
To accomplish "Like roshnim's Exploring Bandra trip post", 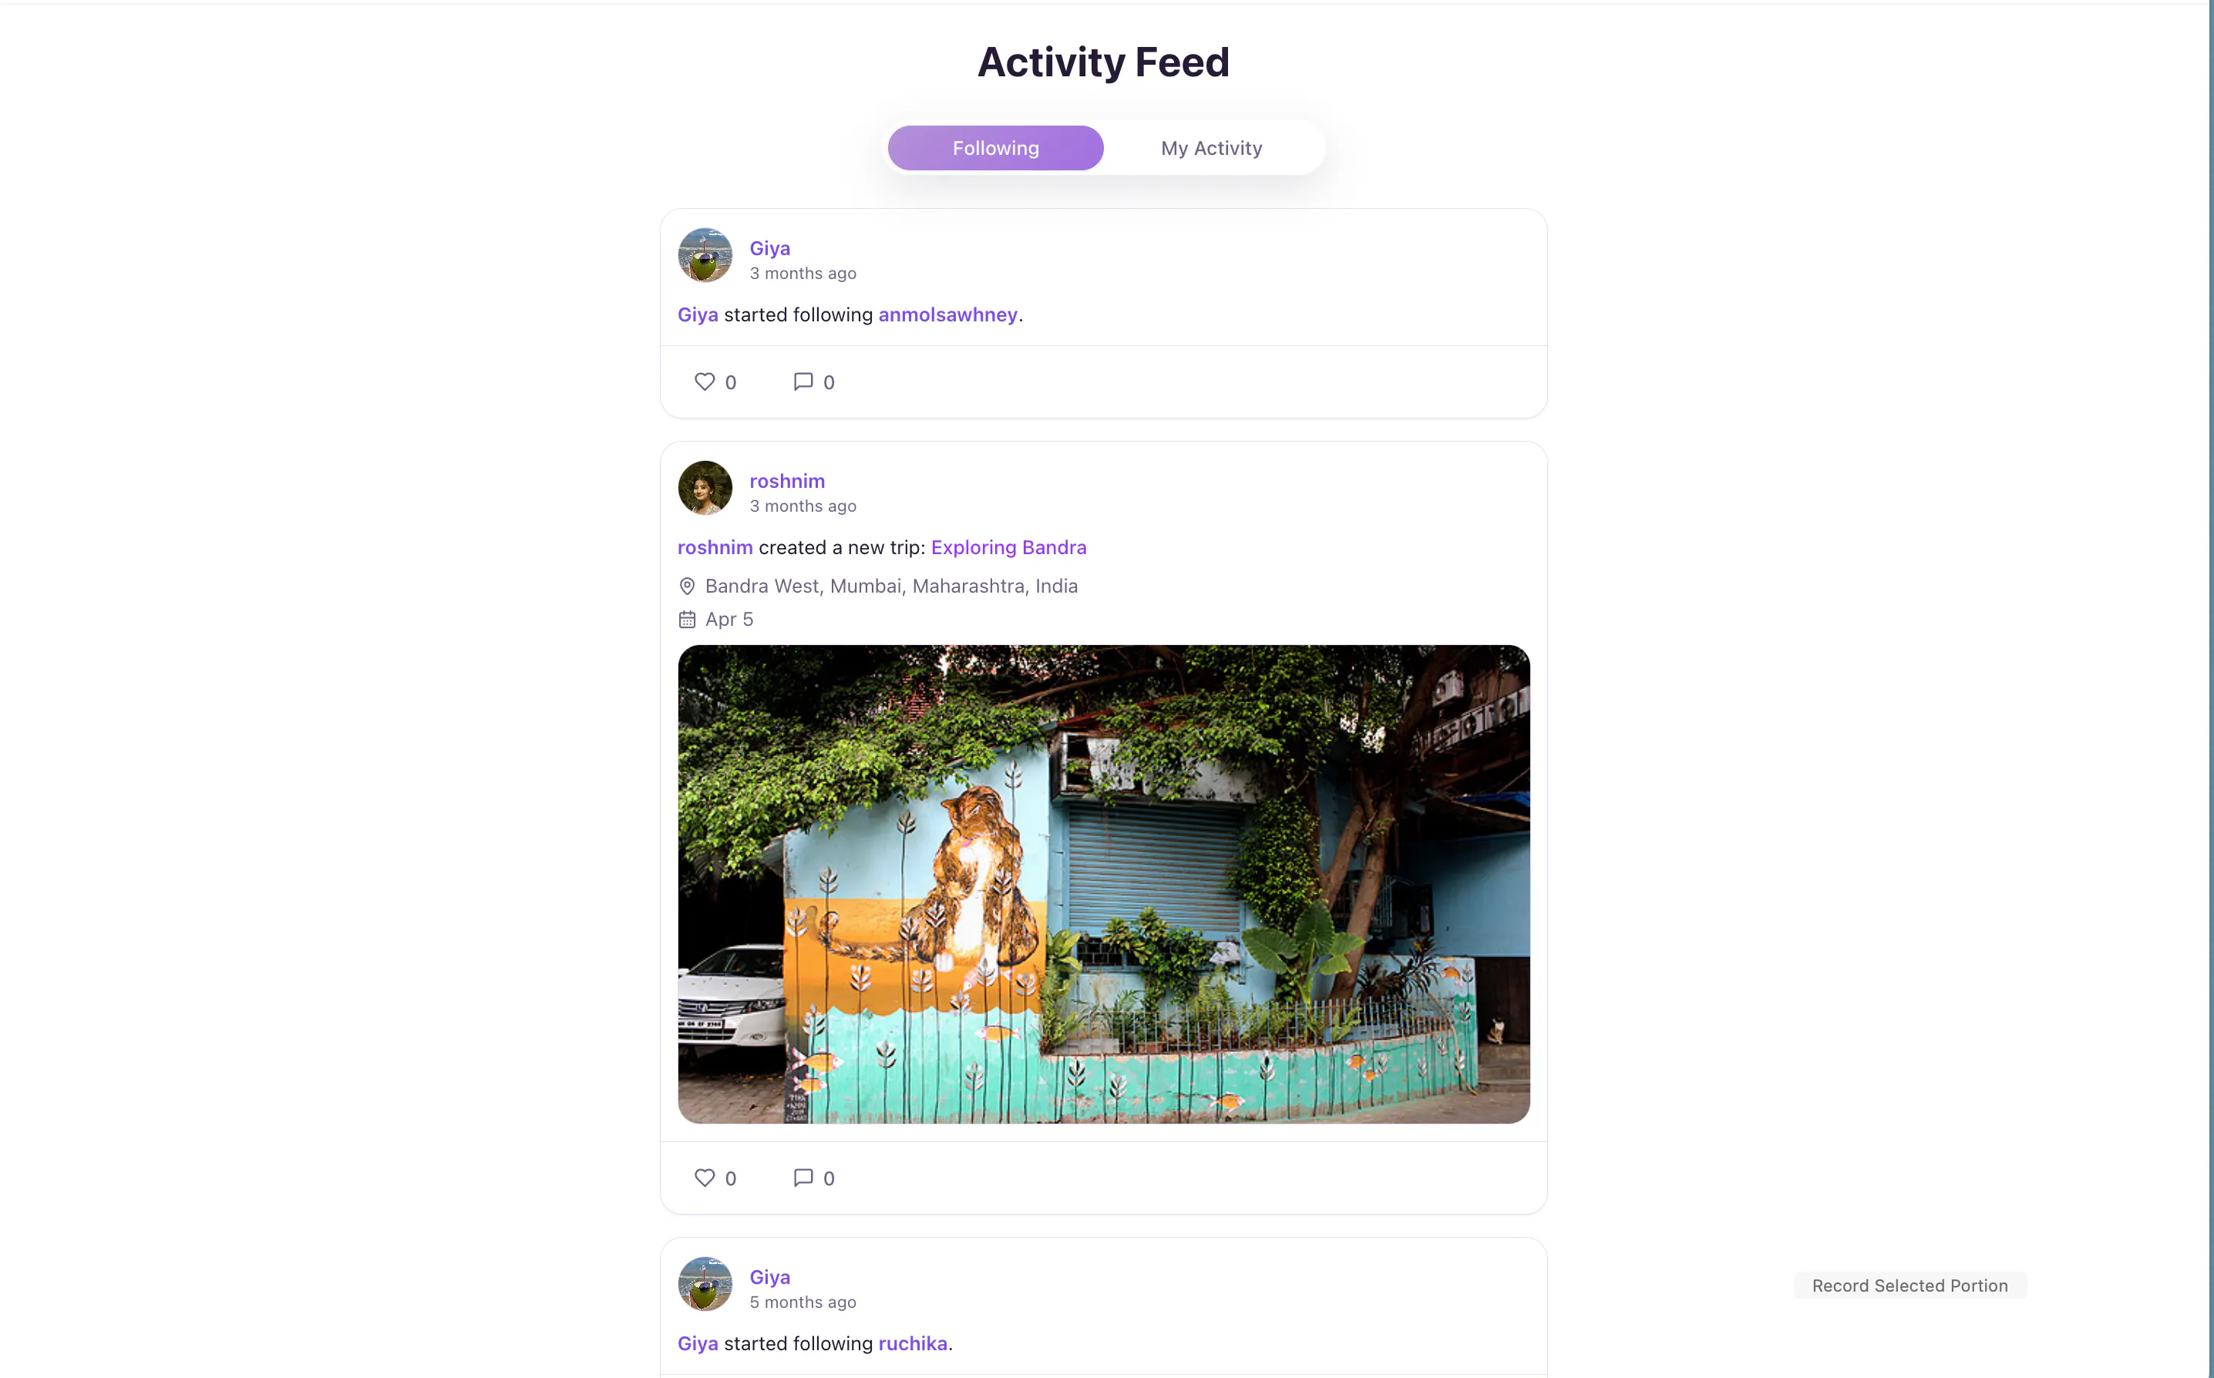I will 705,1178.
